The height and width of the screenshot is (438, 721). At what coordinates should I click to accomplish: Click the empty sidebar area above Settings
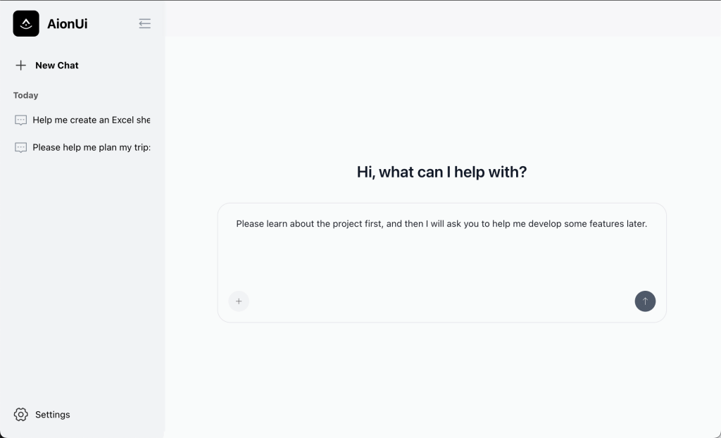(x=82, y=282)
